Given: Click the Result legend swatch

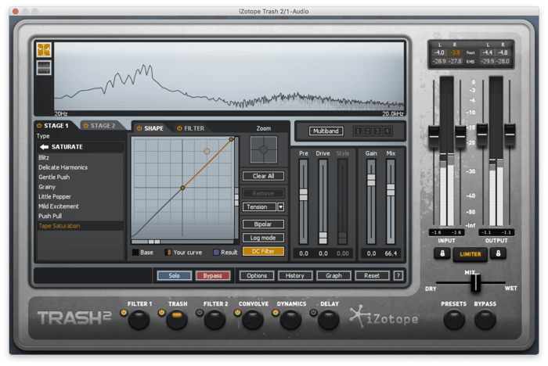Looking at the screenshot, I should 216,252.
